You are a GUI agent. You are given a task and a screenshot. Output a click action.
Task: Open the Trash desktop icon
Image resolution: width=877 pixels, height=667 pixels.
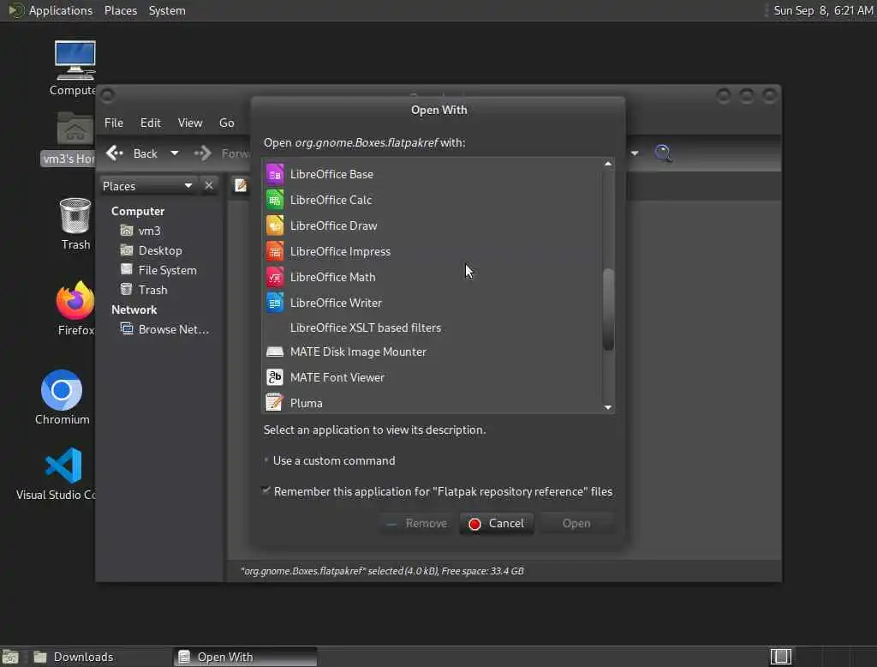[75, 216]
